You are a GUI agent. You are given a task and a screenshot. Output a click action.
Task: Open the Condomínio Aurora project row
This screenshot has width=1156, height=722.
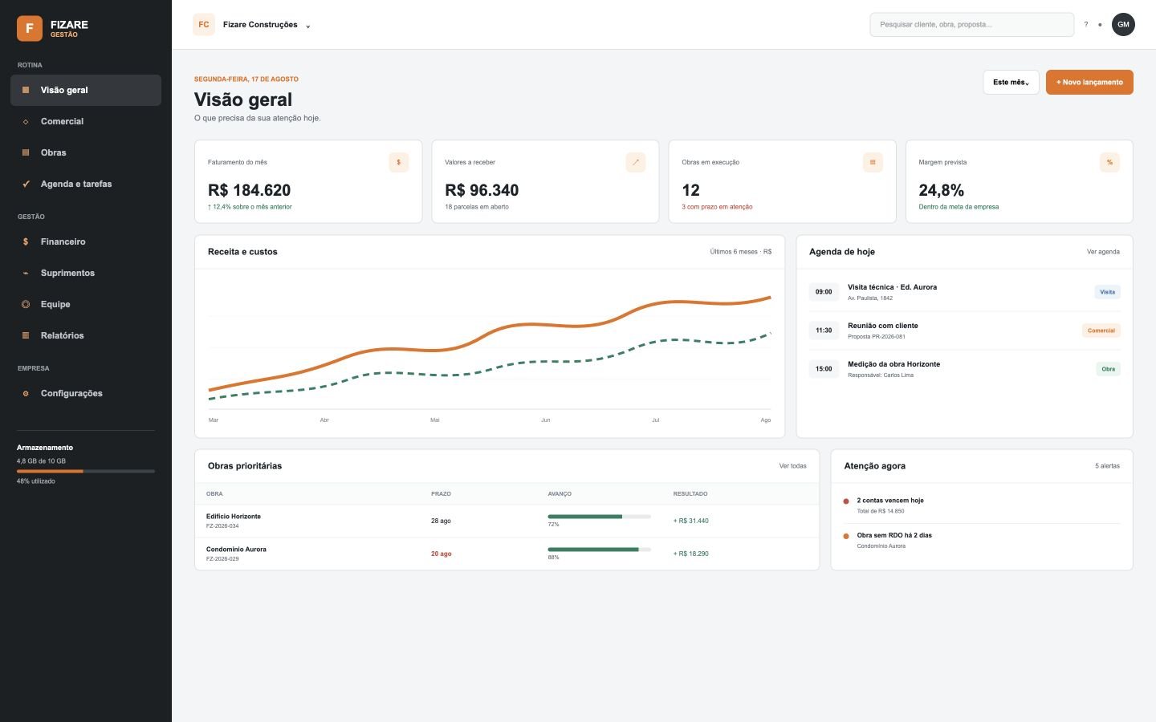click(507, 554)
